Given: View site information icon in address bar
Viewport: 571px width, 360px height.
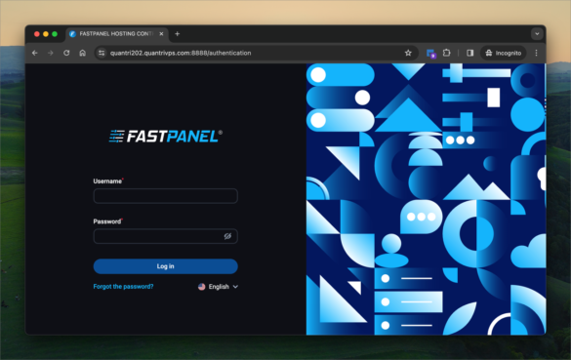Looking at the screenshot, I should [x=102, y=53].
